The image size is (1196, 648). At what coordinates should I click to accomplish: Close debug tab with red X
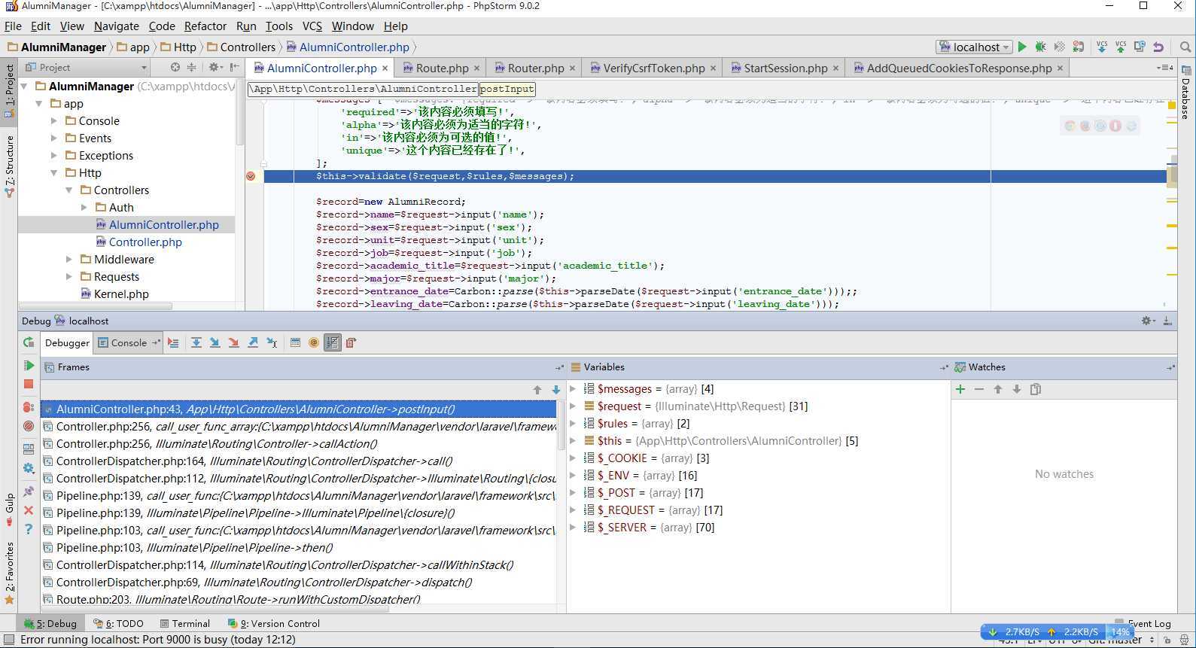pyautogui.click(x=29, y=510)
